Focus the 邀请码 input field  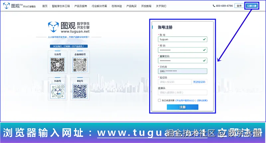tap(183, 93)
